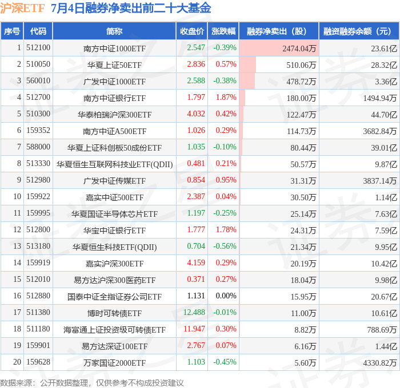Click closing price 4.159
This screenshot has height=388, width=400.
196,262
